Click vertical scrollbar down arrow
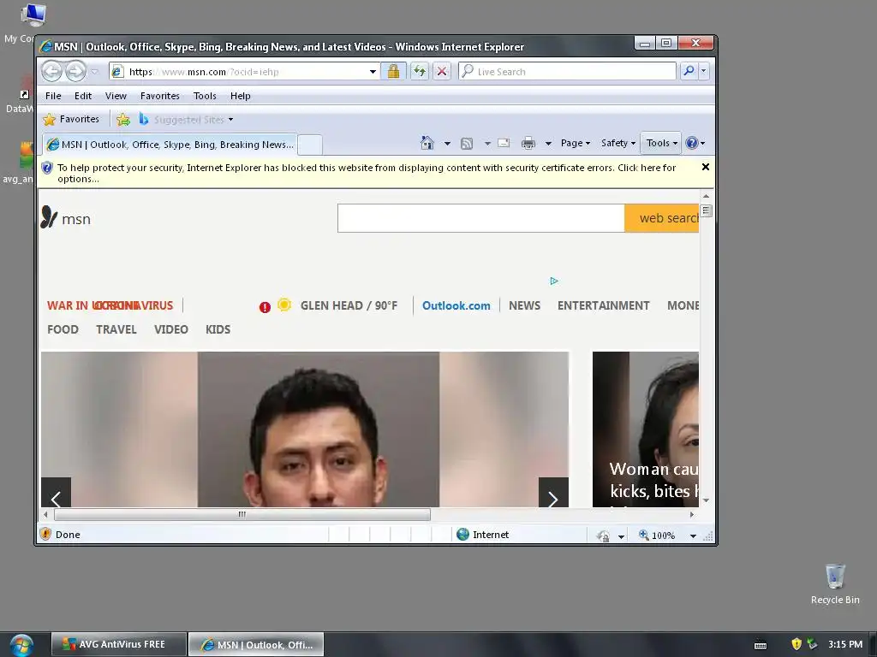877x657 pixels. click(706, 500)
